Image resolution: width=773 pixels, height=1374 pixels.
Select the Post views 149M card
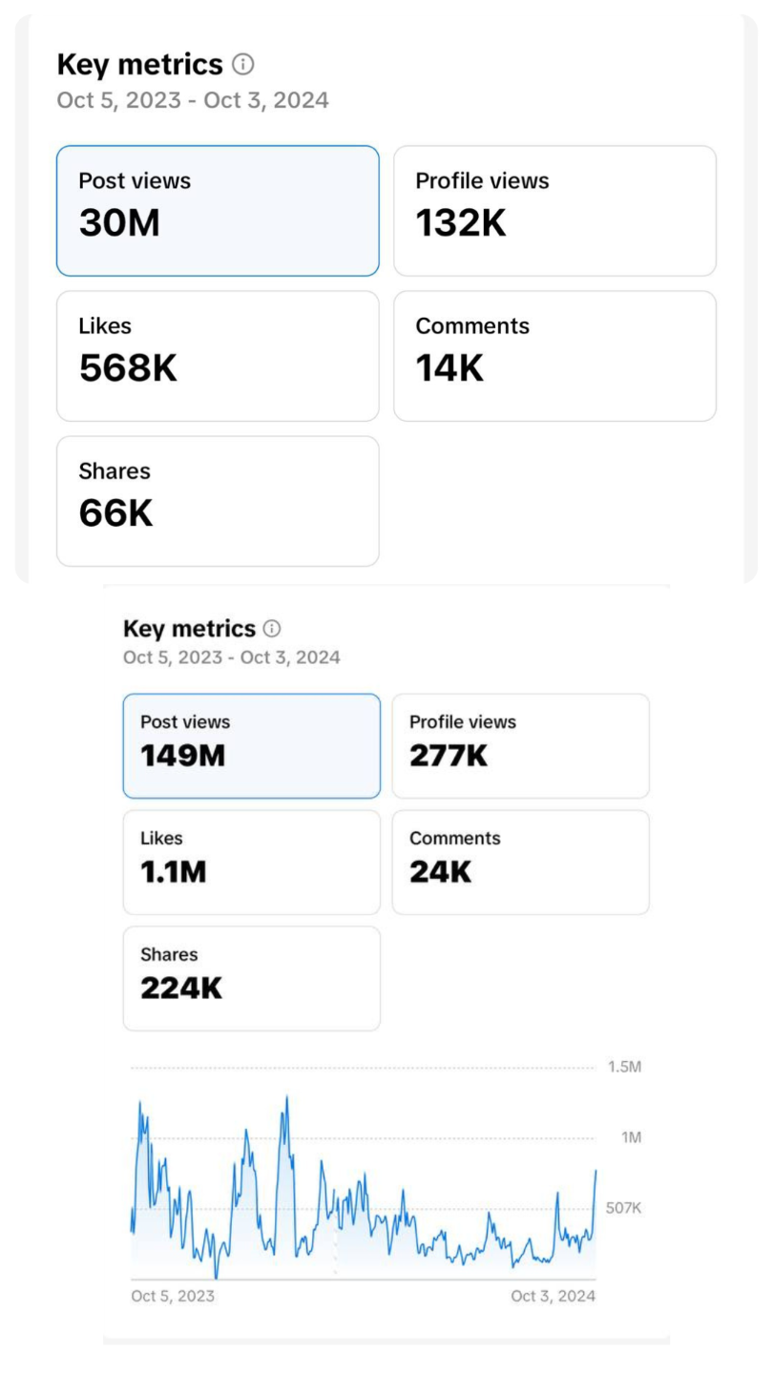(251, 745)
